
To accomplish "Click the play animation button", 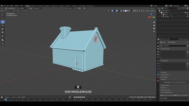I will [80, 97].
